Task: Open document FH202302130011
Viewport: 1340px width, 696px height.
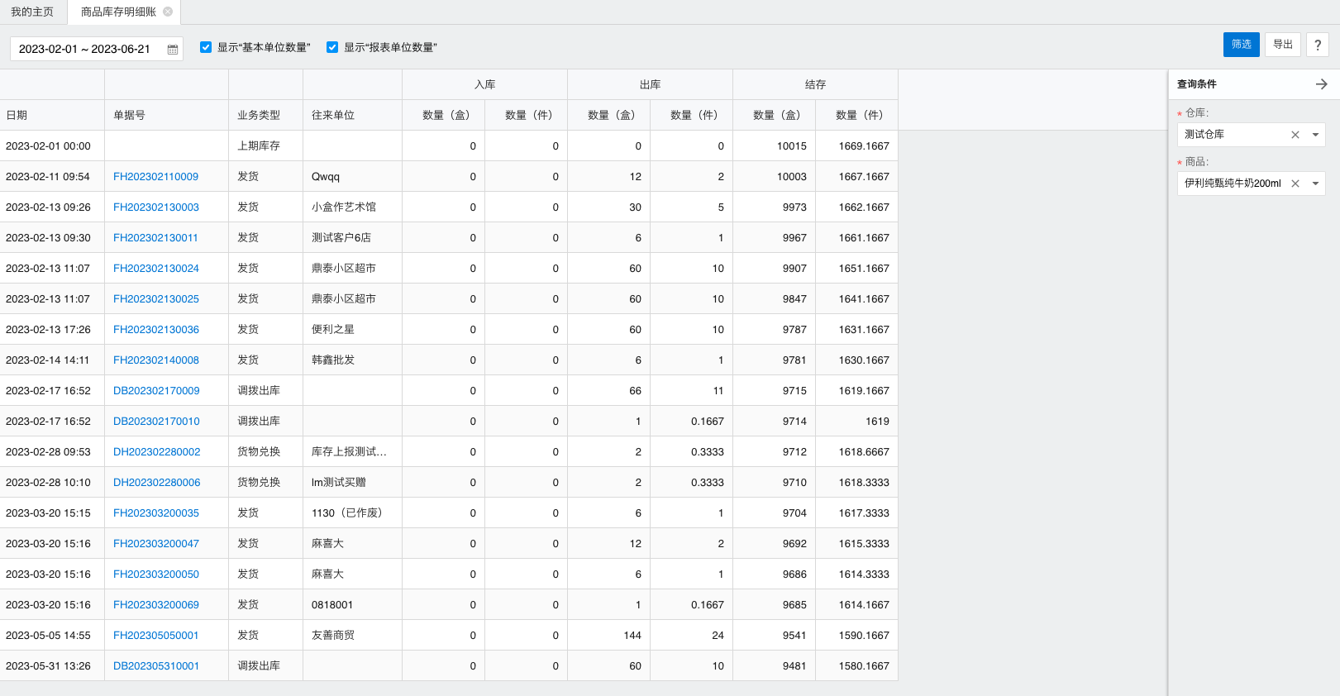Action: [x=155, y=238]
